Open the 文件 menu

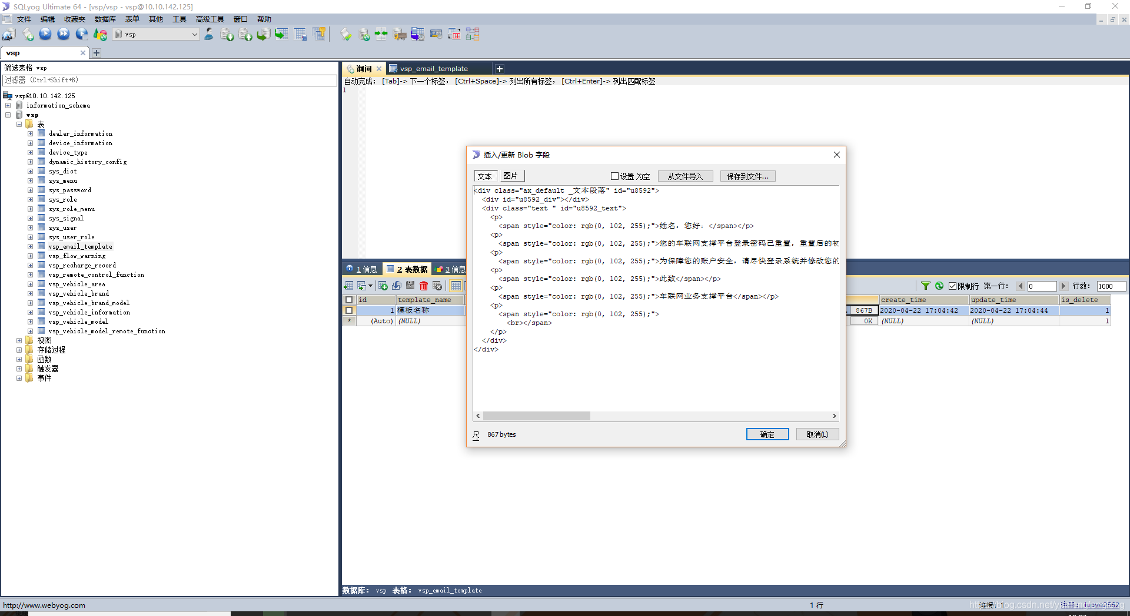click(24, 19)
